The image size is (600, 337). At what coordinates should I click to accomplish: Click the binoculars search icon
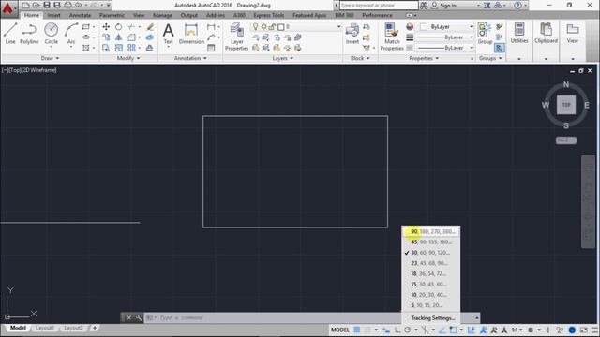(x=424, y=6)
